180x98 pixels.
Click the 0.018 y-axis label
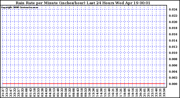tap(173, 28)
